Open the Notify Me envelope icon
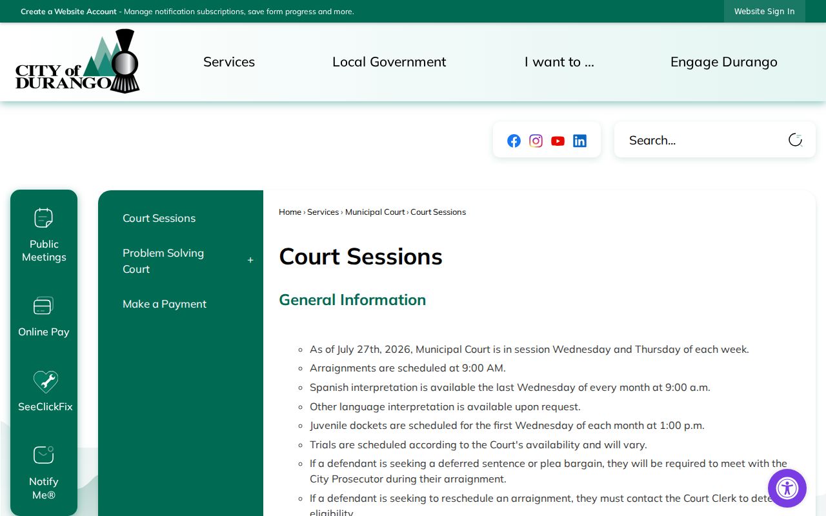Screen dimensions: 826x516 pos(44,455)
